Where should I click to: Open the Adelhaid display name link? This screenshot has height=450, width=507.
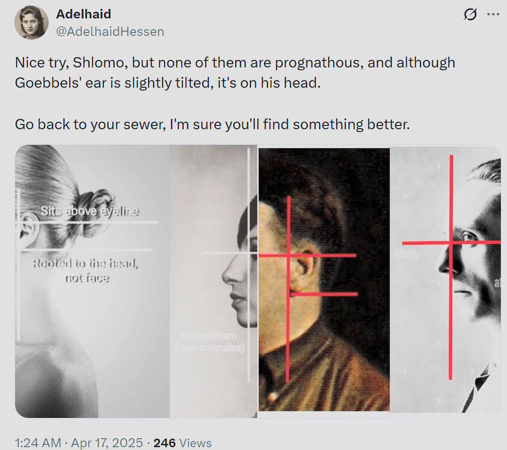tap(84, 14)
